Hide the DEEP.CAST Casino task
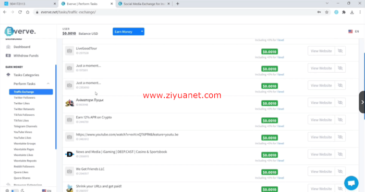The image size is (365, 192). (340, 154)
